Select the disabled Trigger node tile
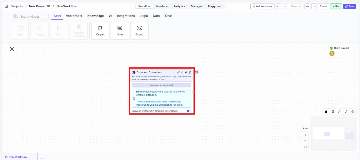 (x=40, y=31)
